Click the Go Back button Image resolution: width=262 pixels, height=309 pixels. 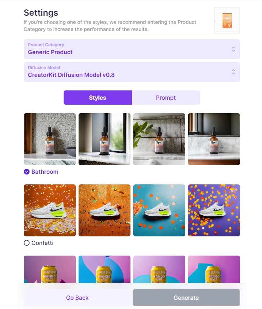coord(77,298)
